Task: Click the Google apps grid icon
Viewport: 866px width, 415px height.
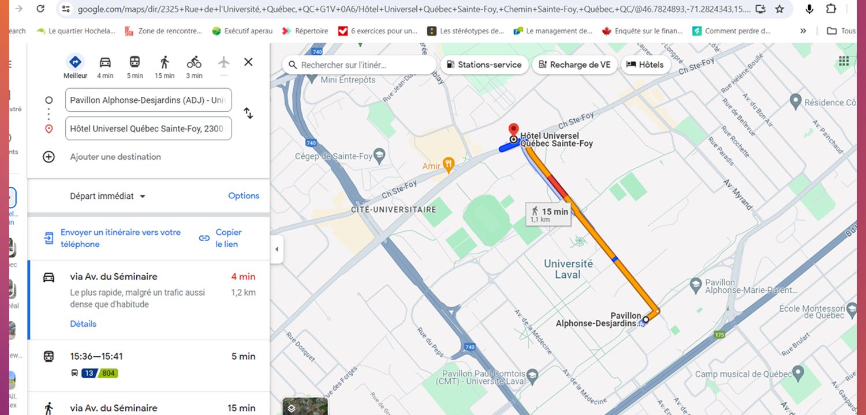Action: pos(843,62)
